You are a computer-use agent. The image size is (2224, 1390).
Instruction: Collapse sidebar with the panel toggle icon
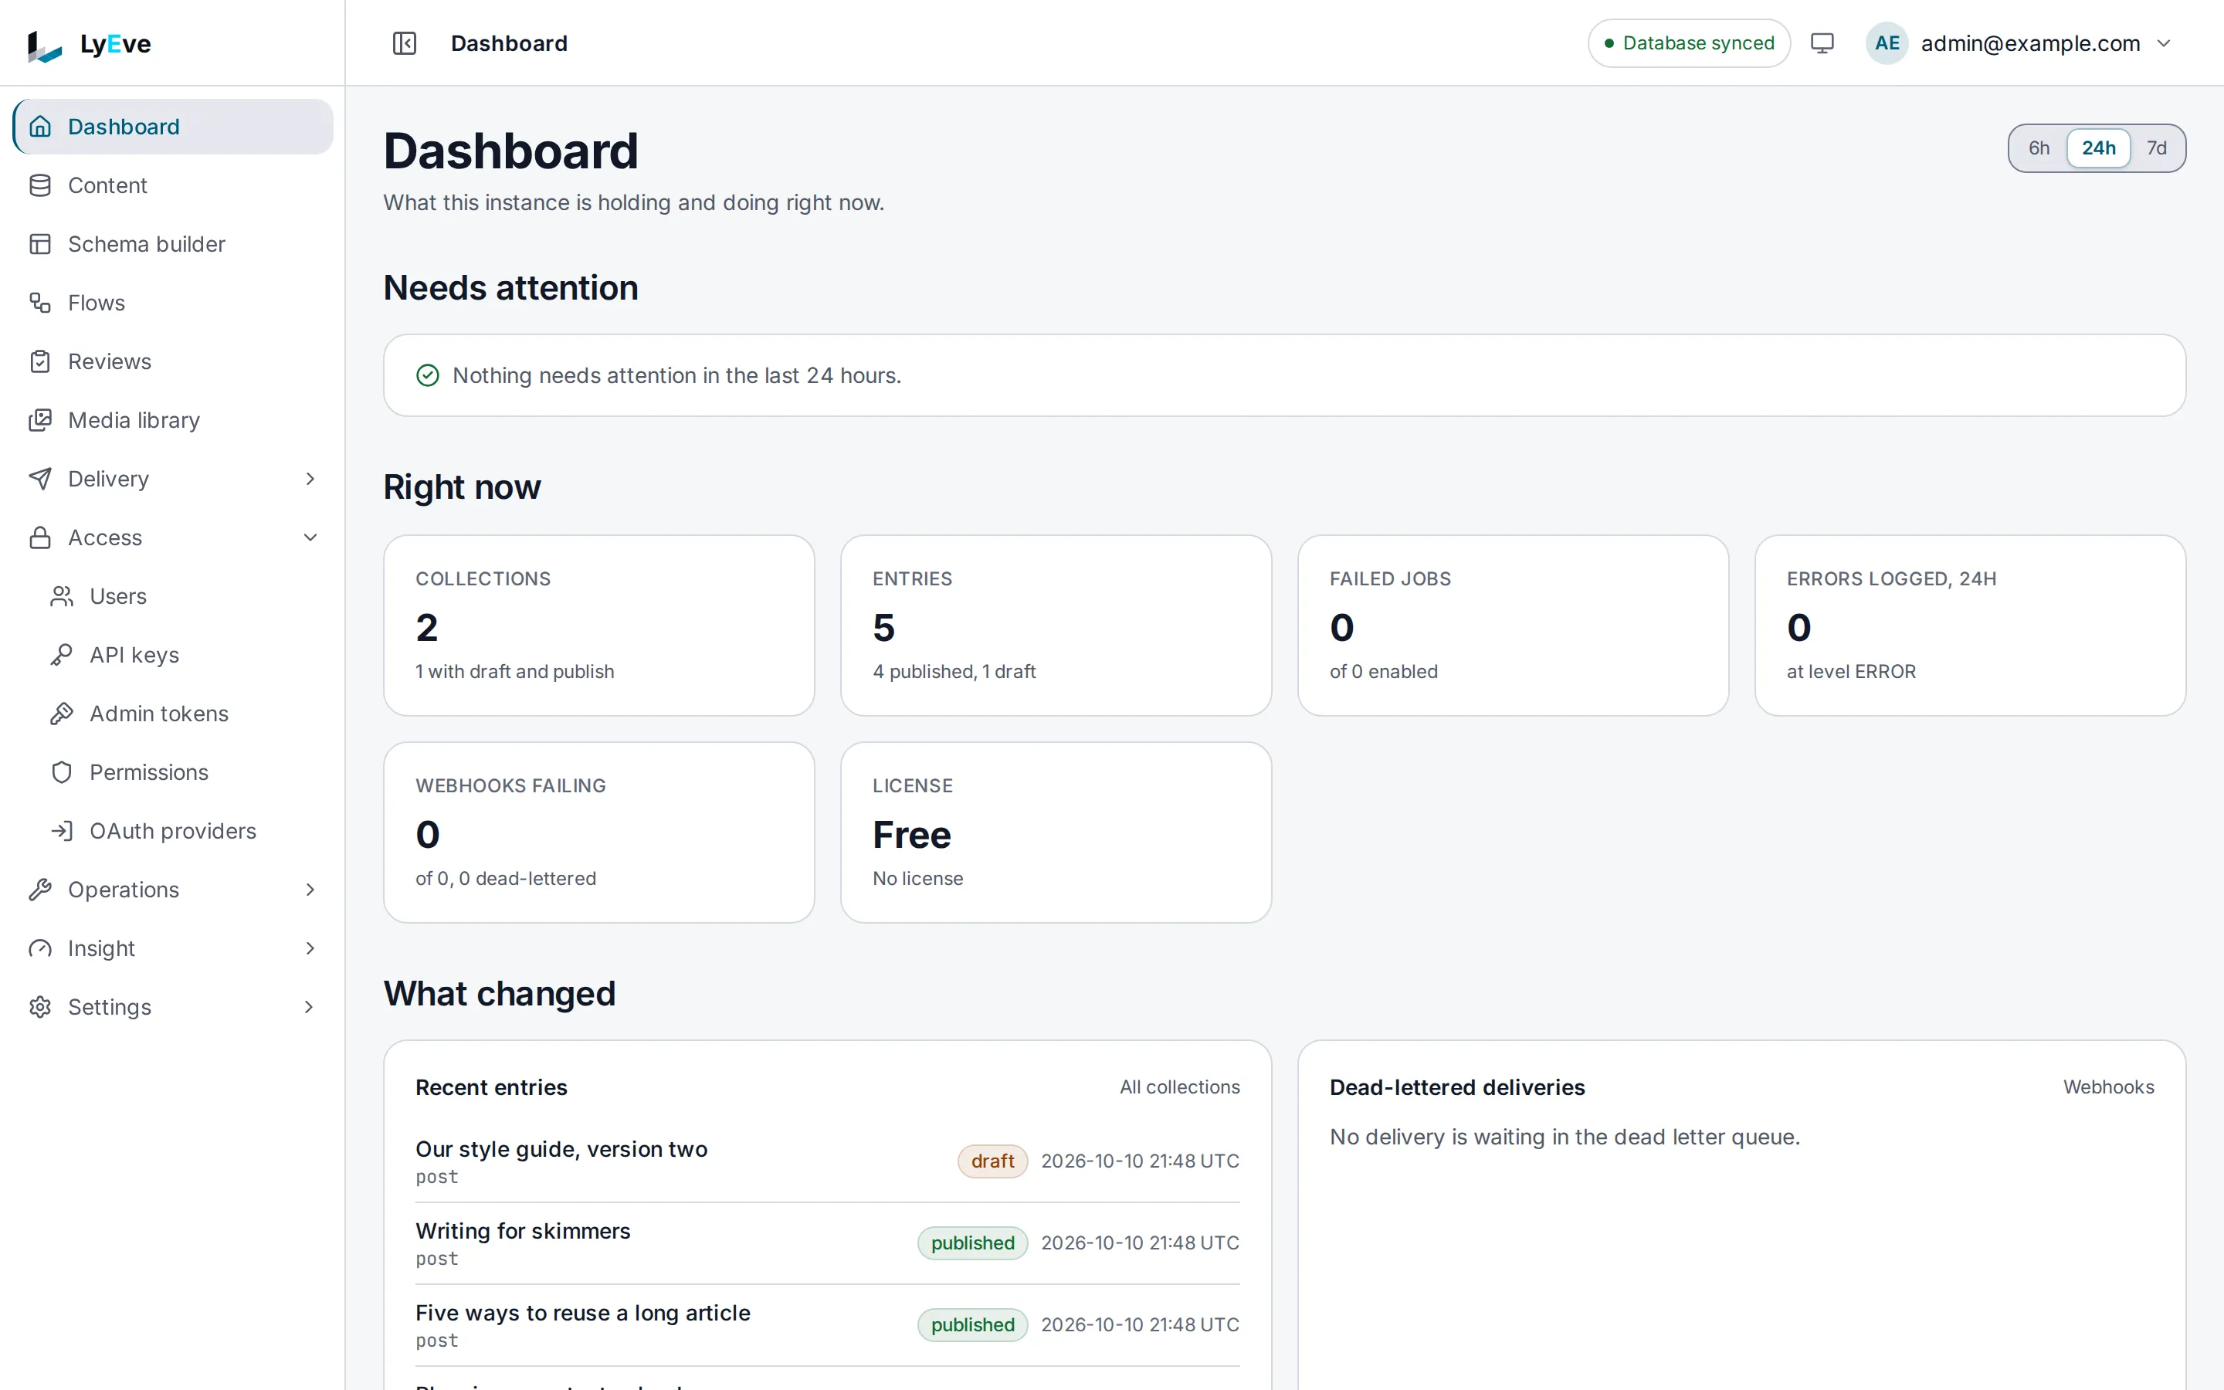[x=405, y=43]
